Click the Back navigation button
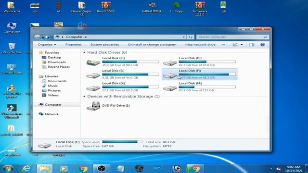The height and width of the screenshot is (173, 308). (x=37, y=37)
